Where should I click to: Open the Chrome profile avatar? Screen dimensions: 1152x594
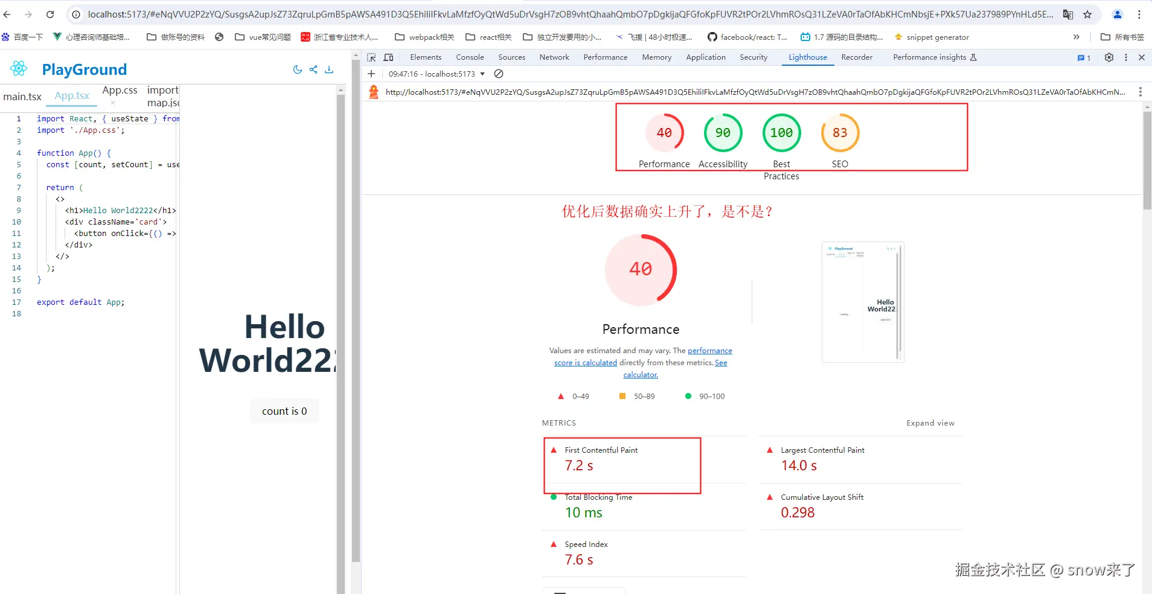point(1118,14)
